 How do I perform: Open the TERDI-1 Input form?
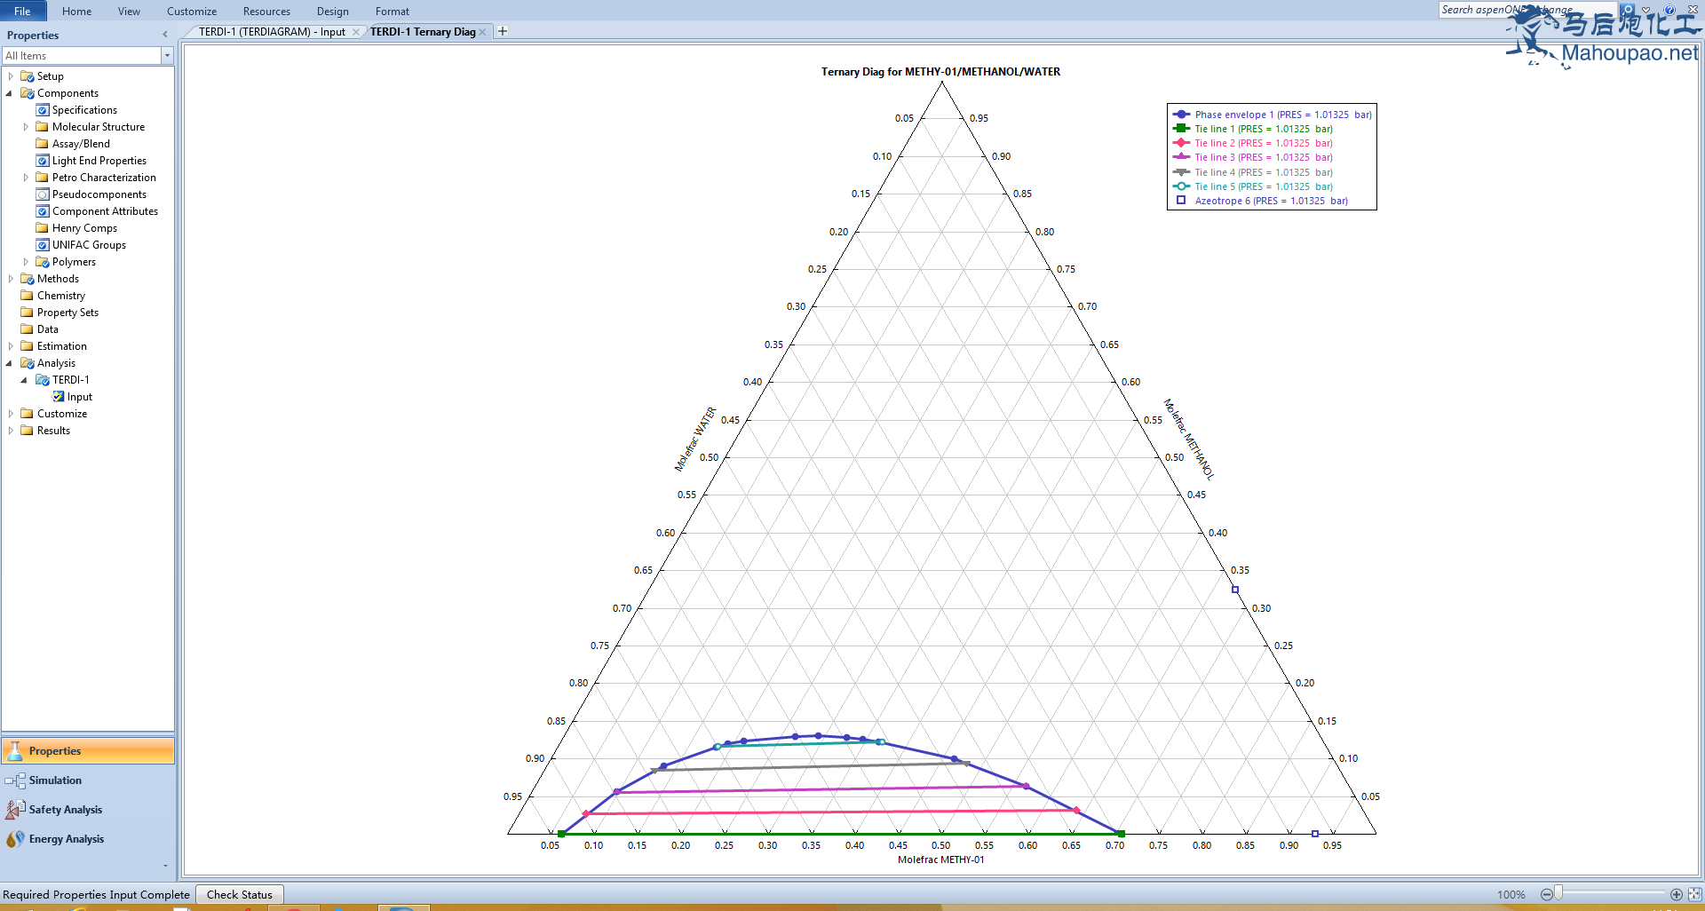pos(72,397)
